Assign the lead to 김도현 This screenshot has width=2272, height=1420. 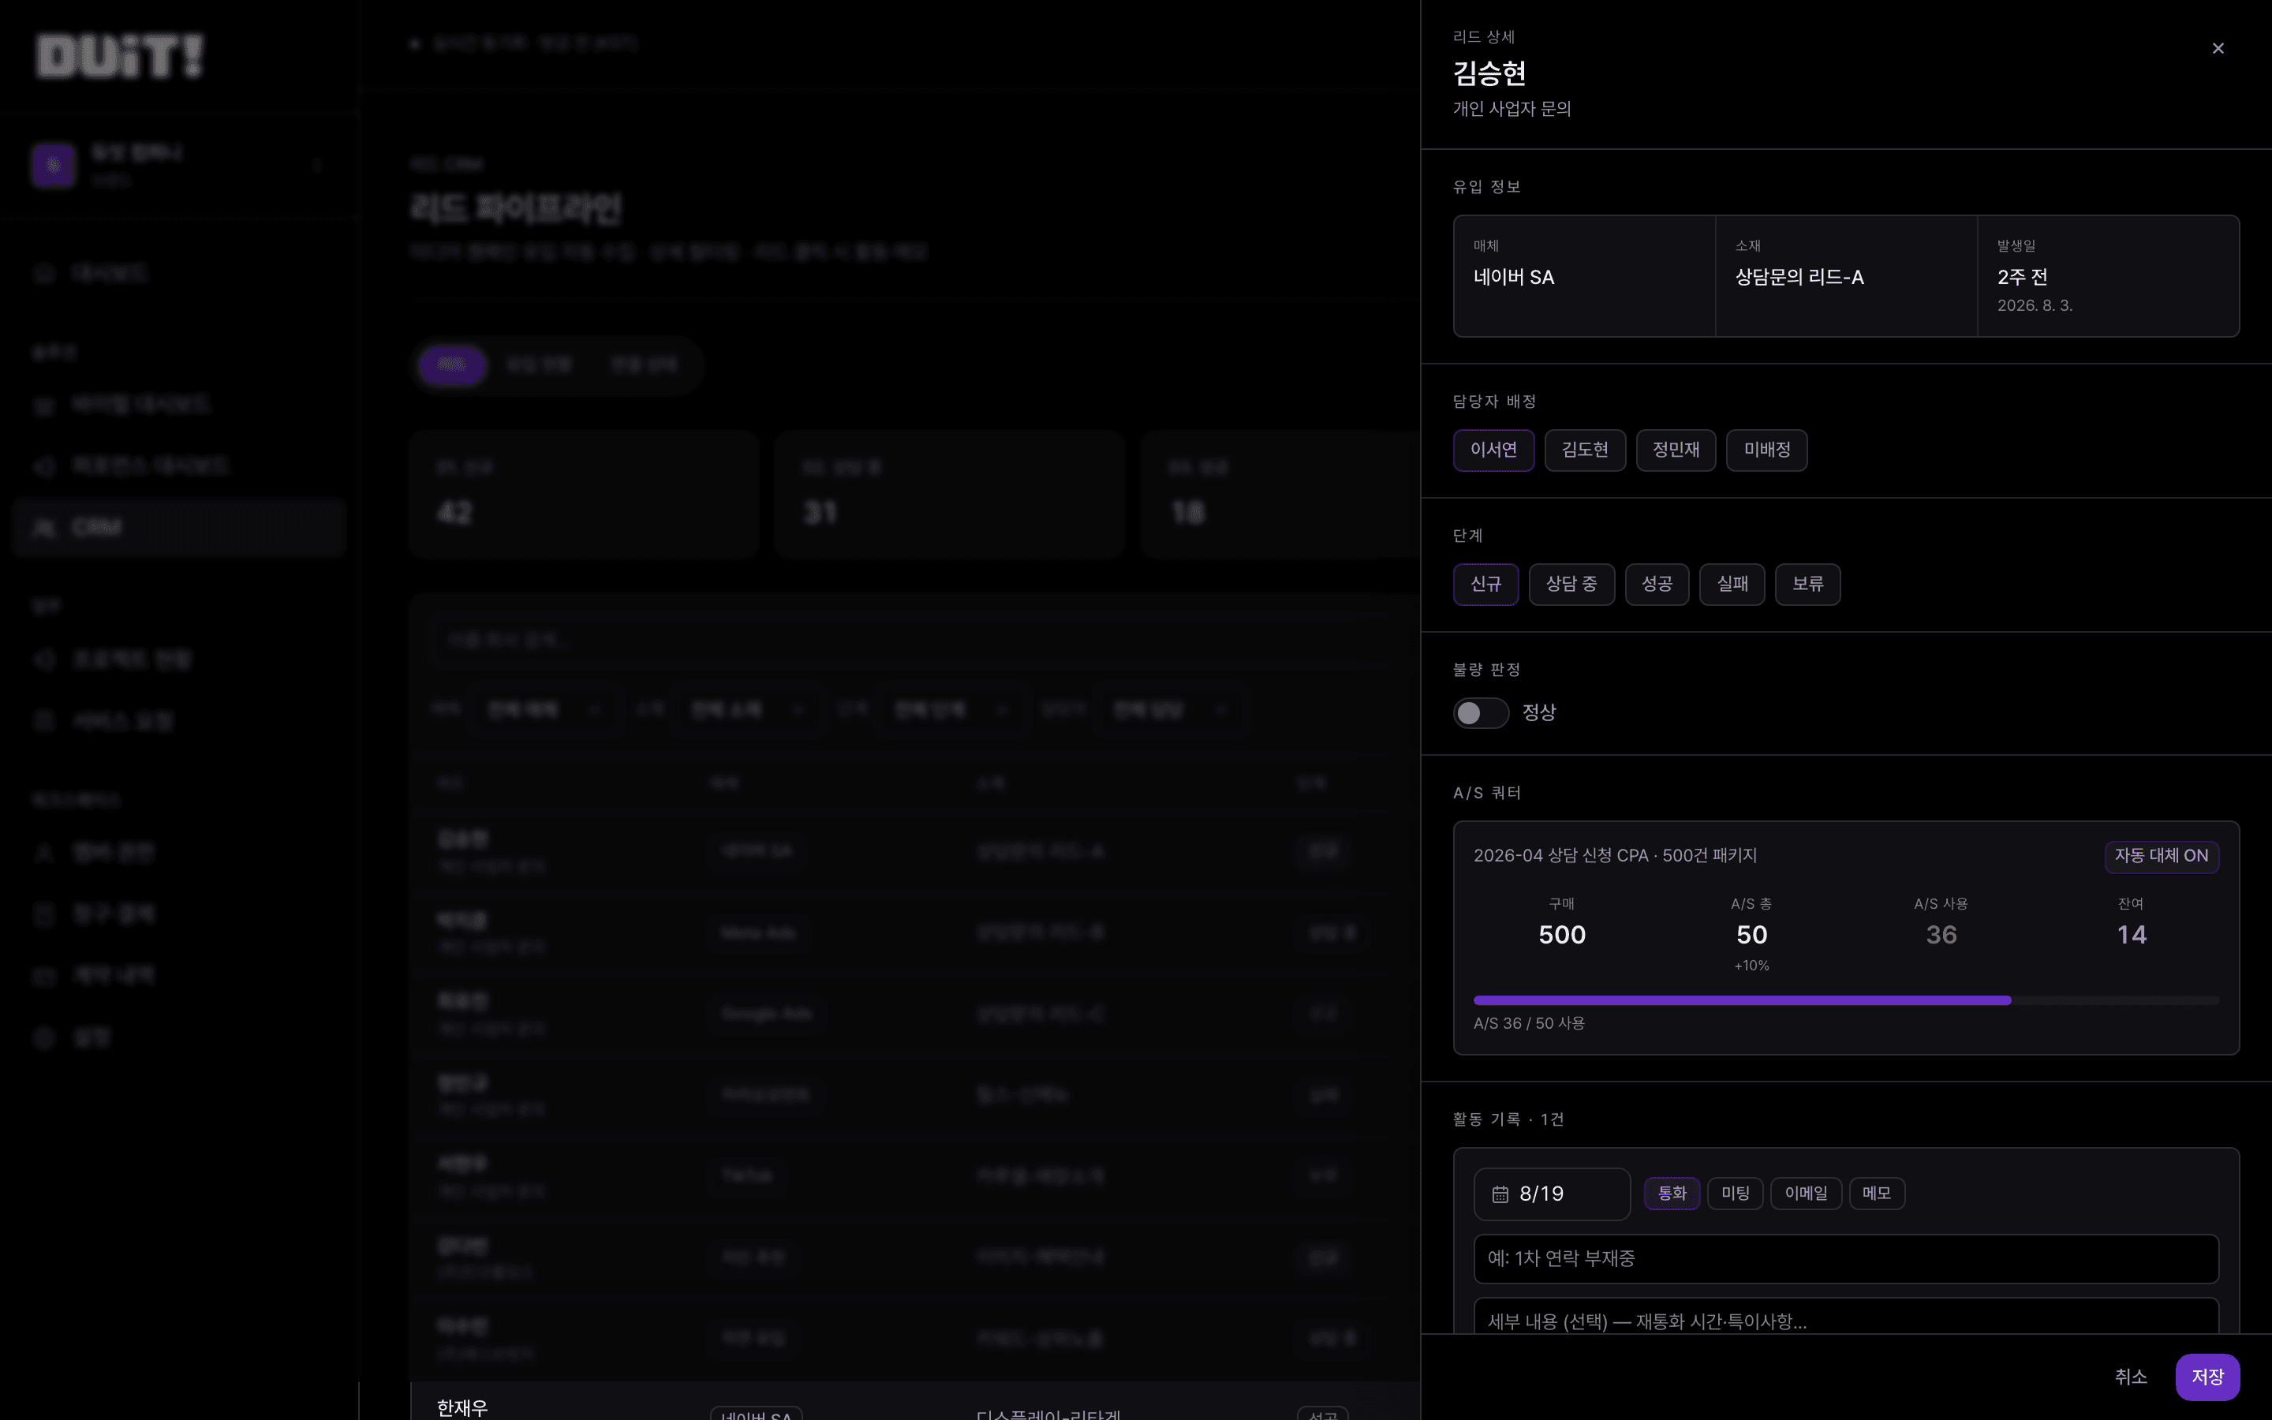[1585, 450]
